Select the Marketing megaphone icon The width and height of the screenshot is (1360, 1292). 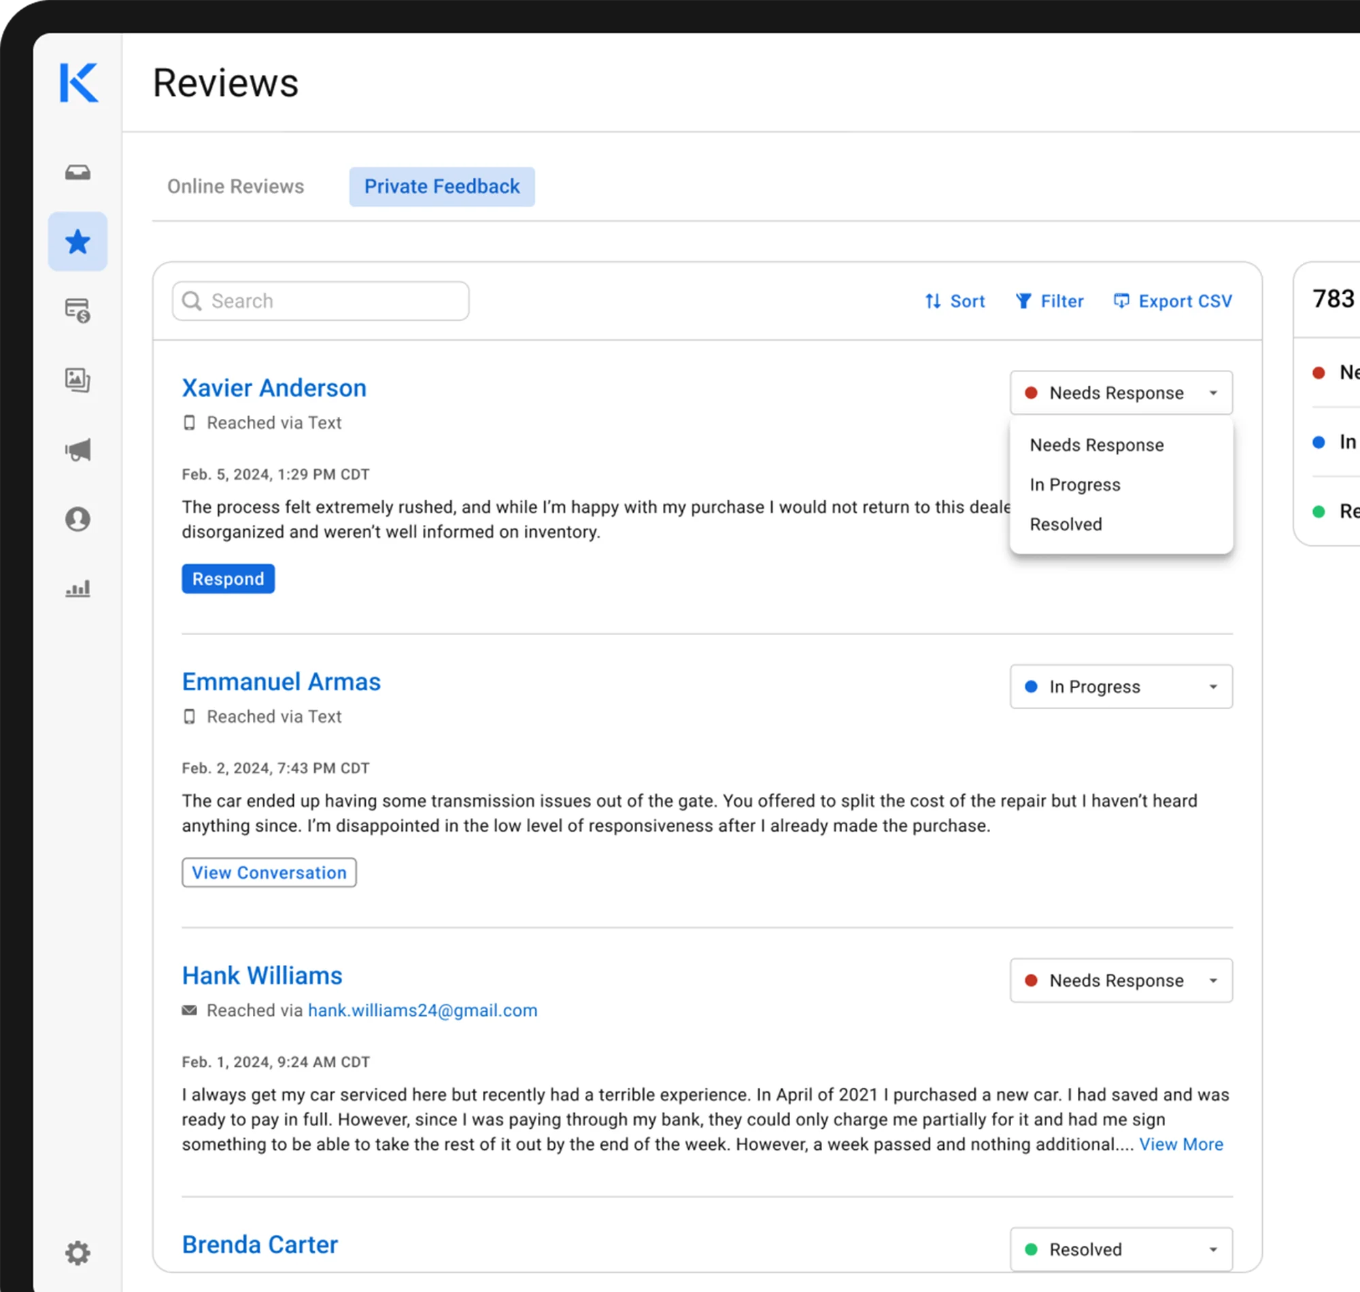[77, 449]
